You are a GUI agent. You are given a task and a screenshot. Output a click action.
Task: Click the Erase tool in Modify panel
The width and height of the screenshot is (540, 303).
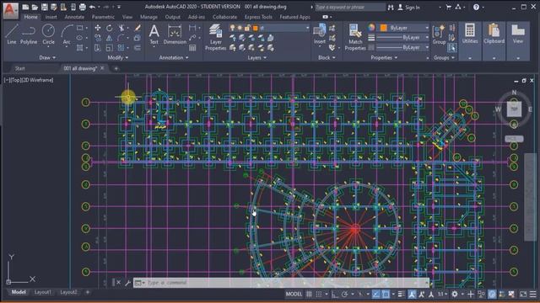(x=138, y=28)
